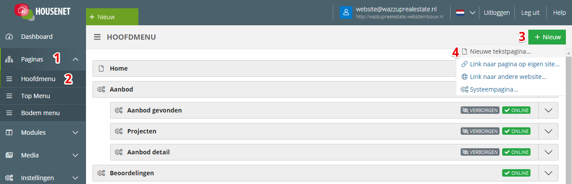Viewport: 572px width, 184px height.
Task: Click the Media image icon in sidebar
Action: click(9, 155)
